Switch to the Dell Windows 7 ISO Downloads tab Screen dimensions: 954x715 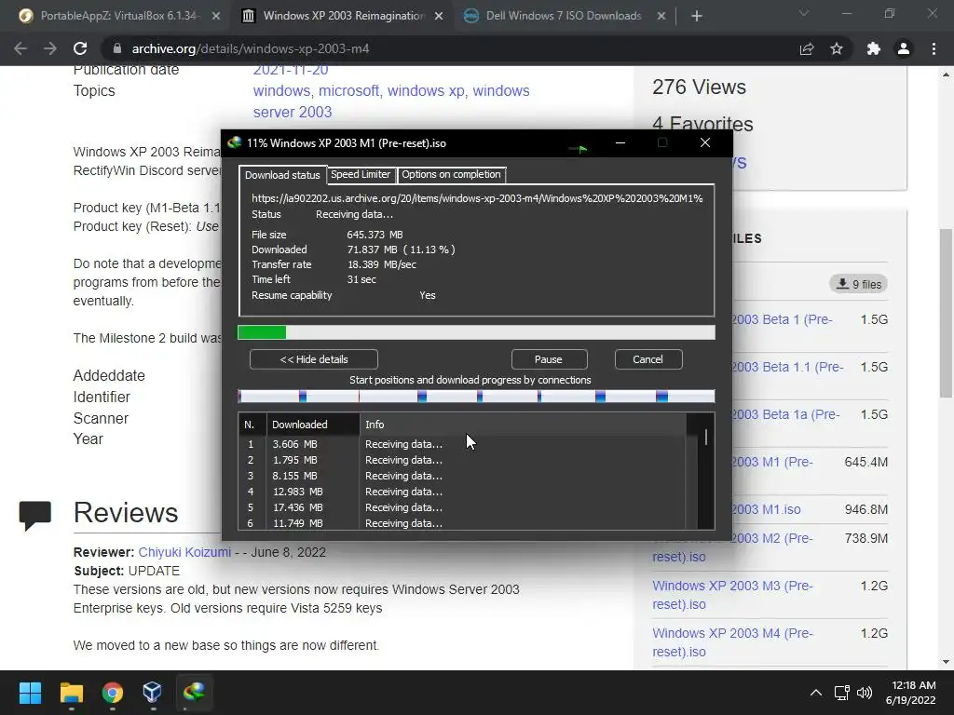[x=564, y=16]
